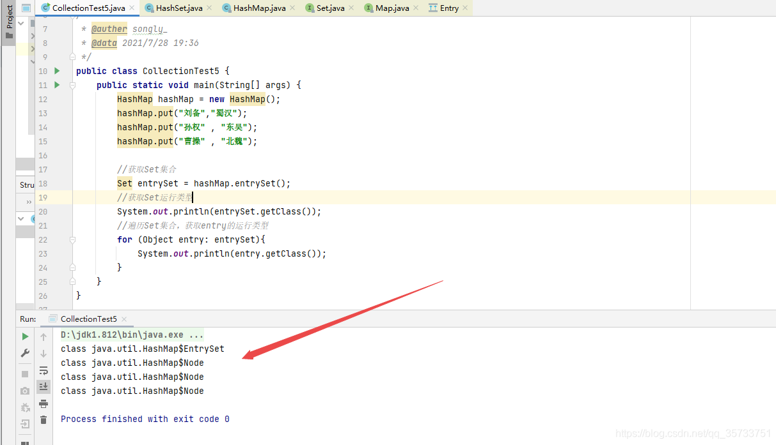Clear console with the trash icon

(x=44, y=419)
